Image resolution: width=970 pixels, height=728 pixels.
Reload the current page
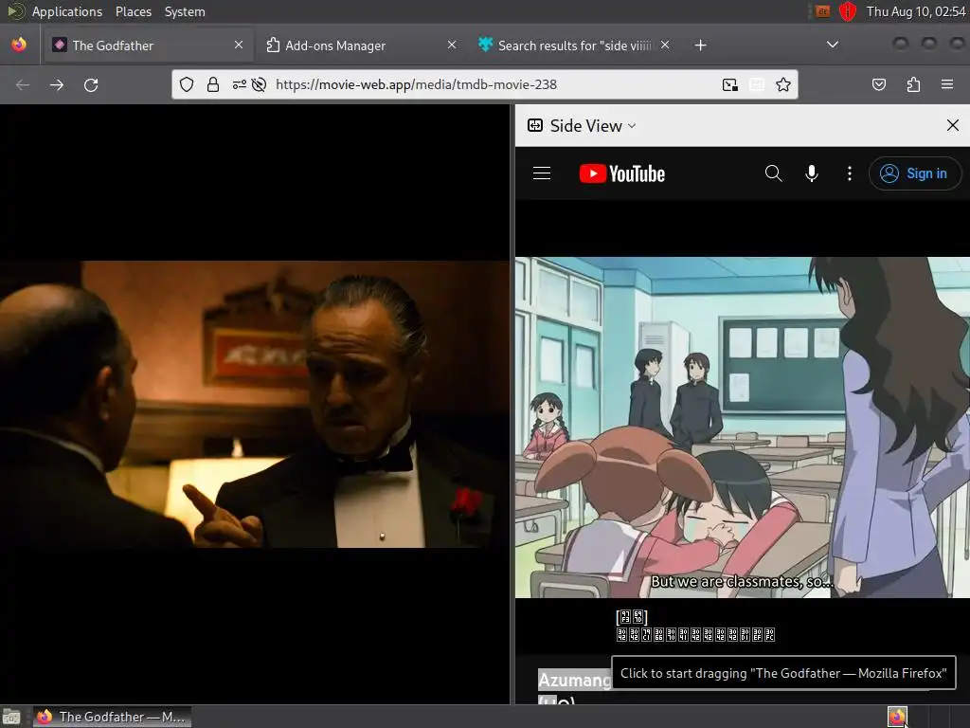click(91, 84)
